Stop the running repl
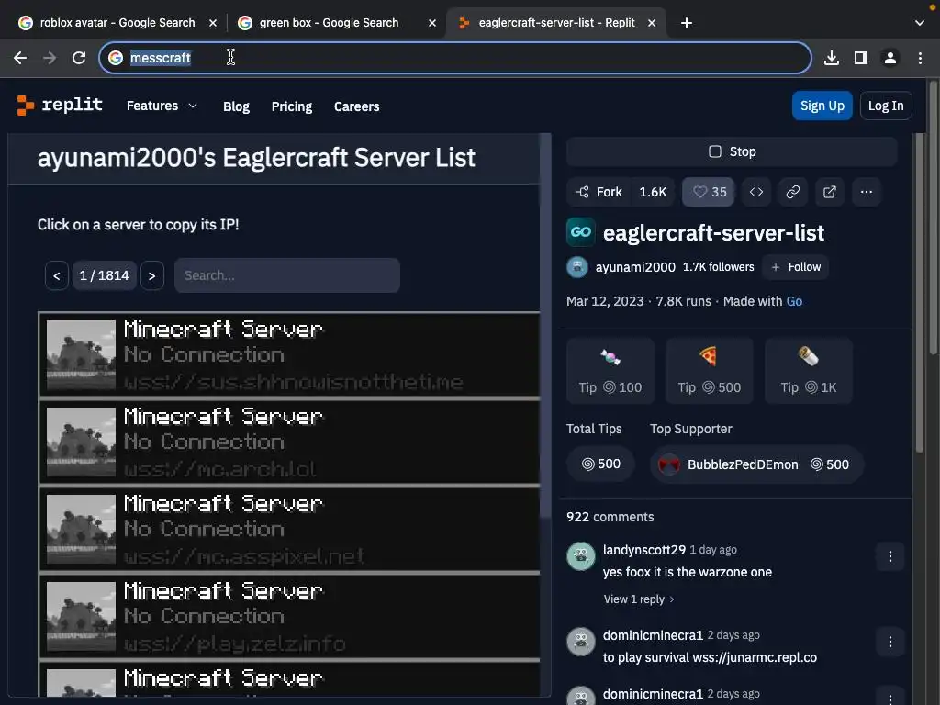This screenshot has height=705, width=940. pyautogui.click(x=732, y=151)
